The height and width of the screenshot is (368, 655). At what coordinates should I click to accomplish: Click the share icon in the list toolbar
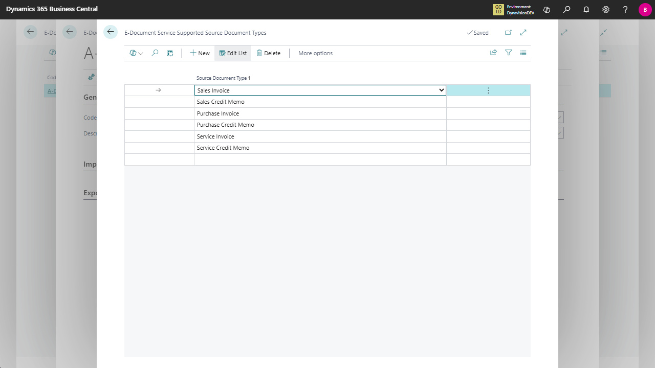pyautogui.click(x=493, y=53)
